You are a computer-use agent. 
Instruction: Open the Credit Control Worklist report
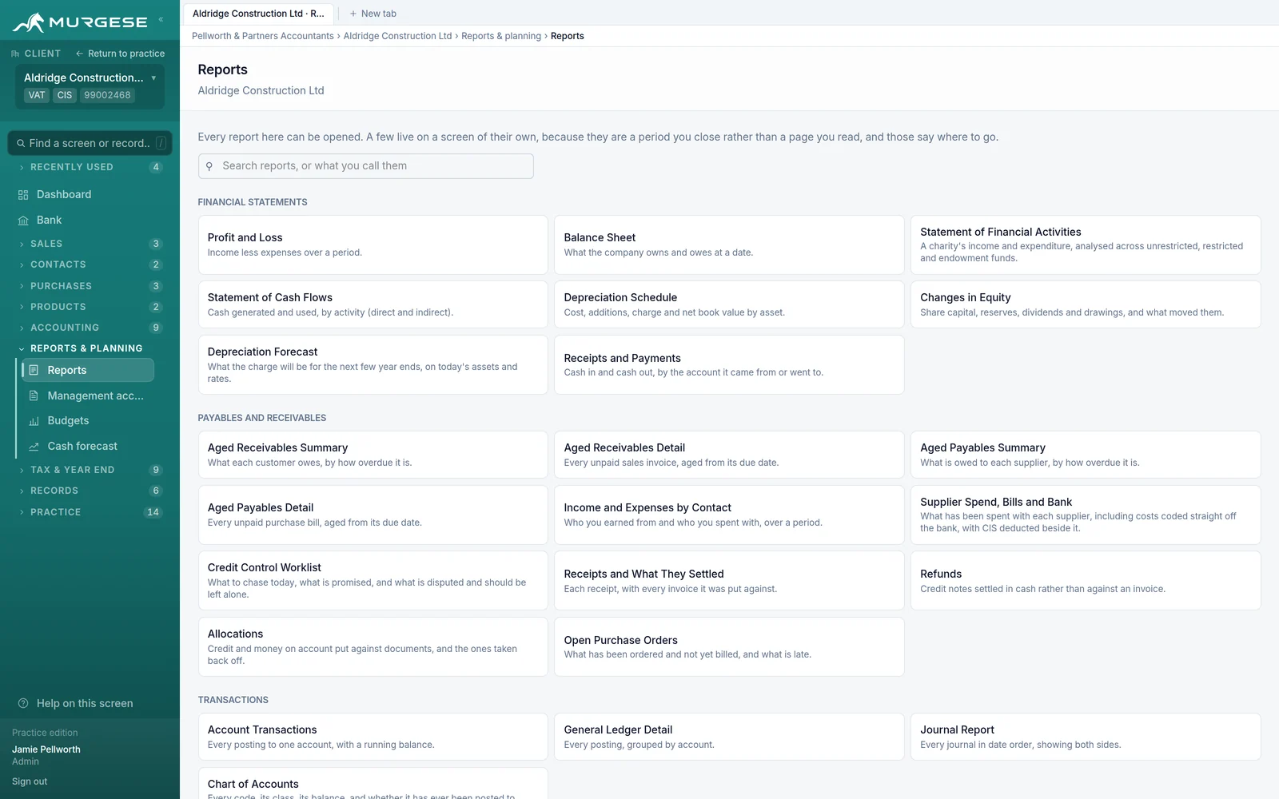373,581
